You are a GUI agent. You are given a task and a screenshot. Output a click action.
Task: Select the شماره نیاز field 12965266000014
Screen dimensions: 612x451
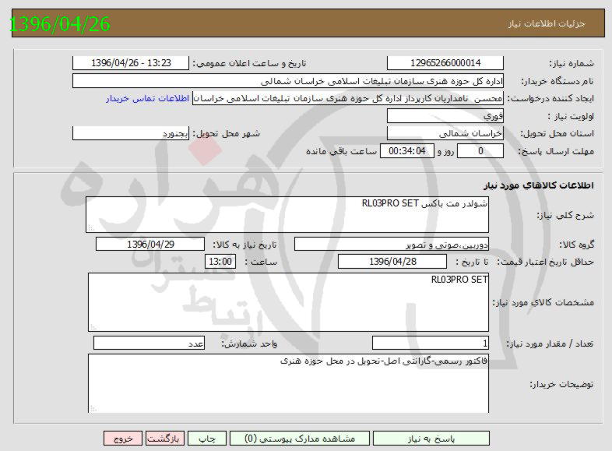click(x=445, y=63)
